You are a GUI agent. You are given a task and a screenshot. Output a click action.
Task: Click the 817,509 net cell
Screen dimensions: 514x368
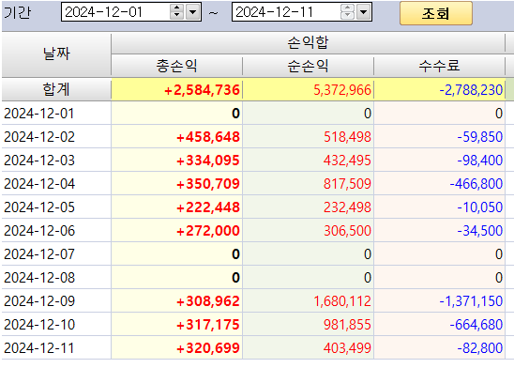(x=309, y=184)
